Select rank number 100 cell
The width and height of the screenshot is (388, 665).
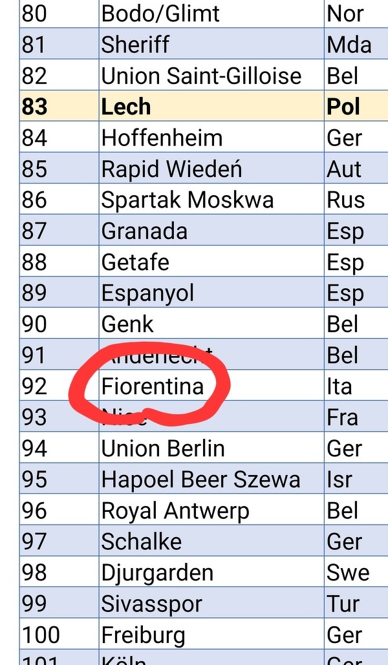pyautogui.click(x=40, y=635)
